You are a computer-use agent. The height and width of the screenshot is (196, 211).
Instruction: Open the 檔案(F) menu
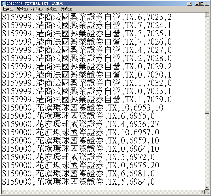point(8,9)
